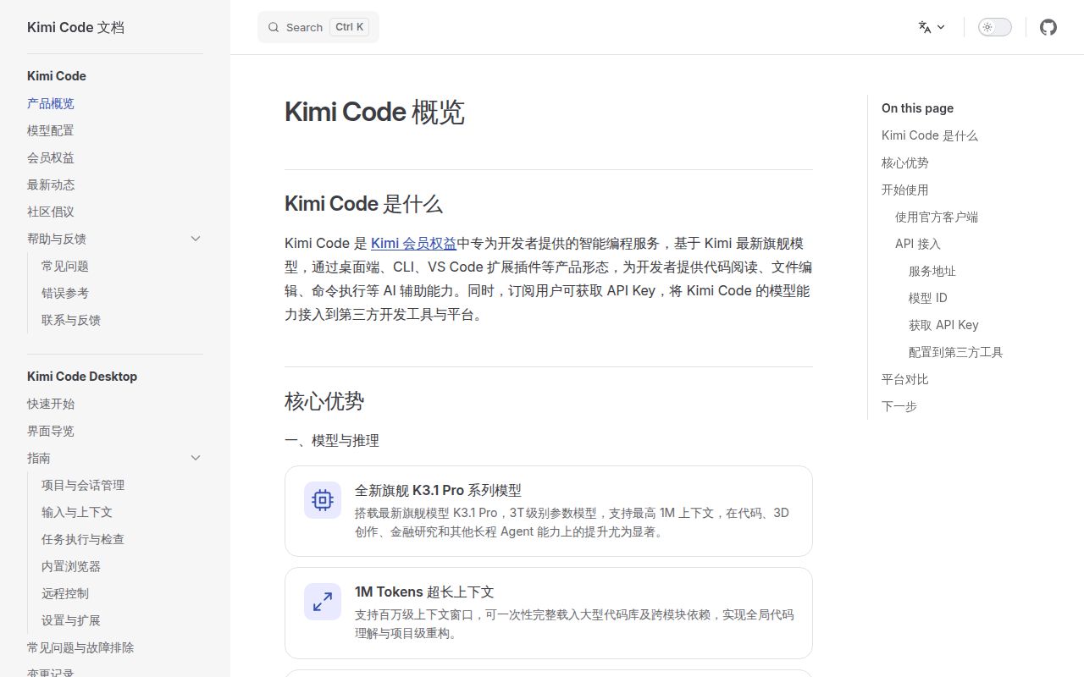Viewport: 1084px width, 677px height.
Task: Click the language translation icon
Action: (x=925, y=27)
